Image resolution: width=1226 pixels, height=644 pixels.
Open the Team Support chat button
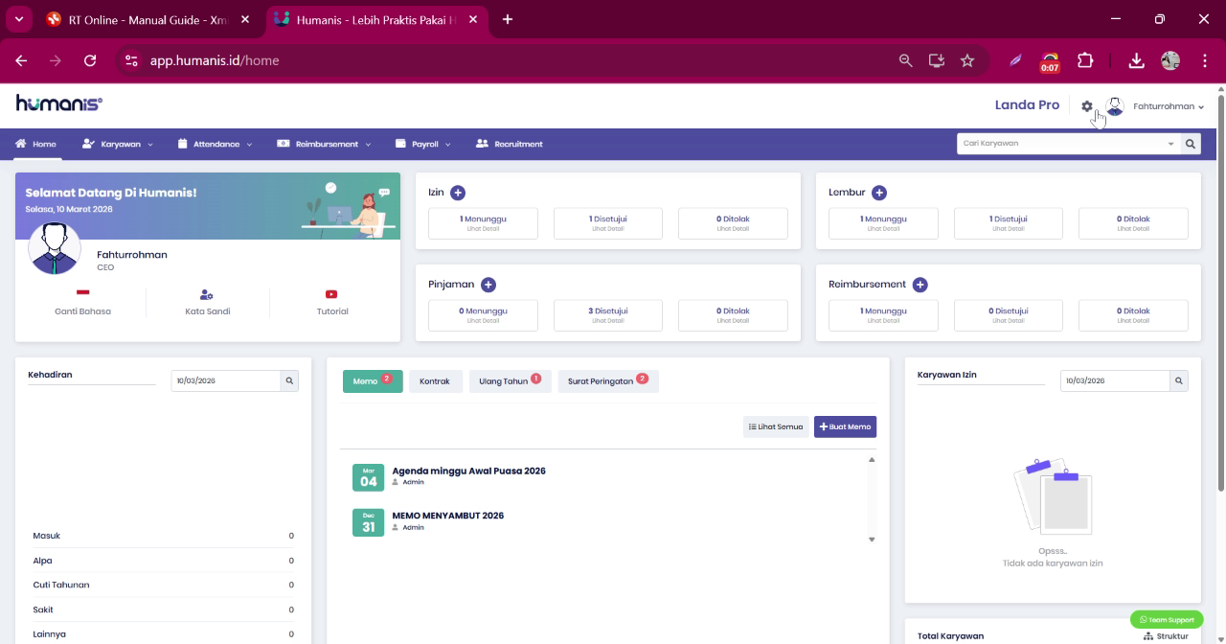coord(1166,620)
